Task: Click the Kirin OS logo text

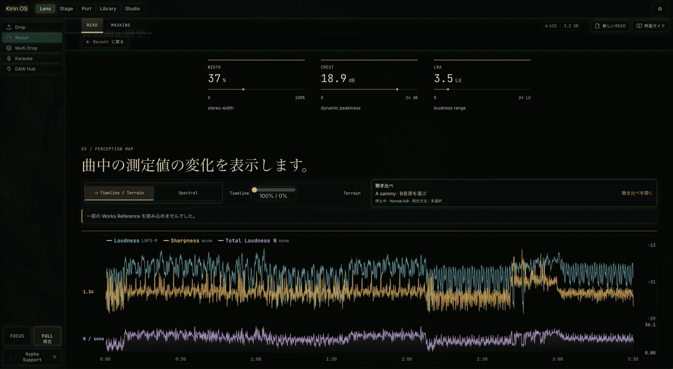Action: point(17,8)
